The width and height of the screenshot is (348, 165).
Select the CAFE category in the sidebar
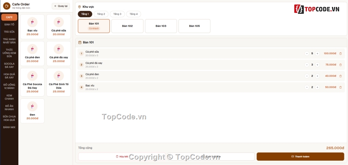(9, 17)
